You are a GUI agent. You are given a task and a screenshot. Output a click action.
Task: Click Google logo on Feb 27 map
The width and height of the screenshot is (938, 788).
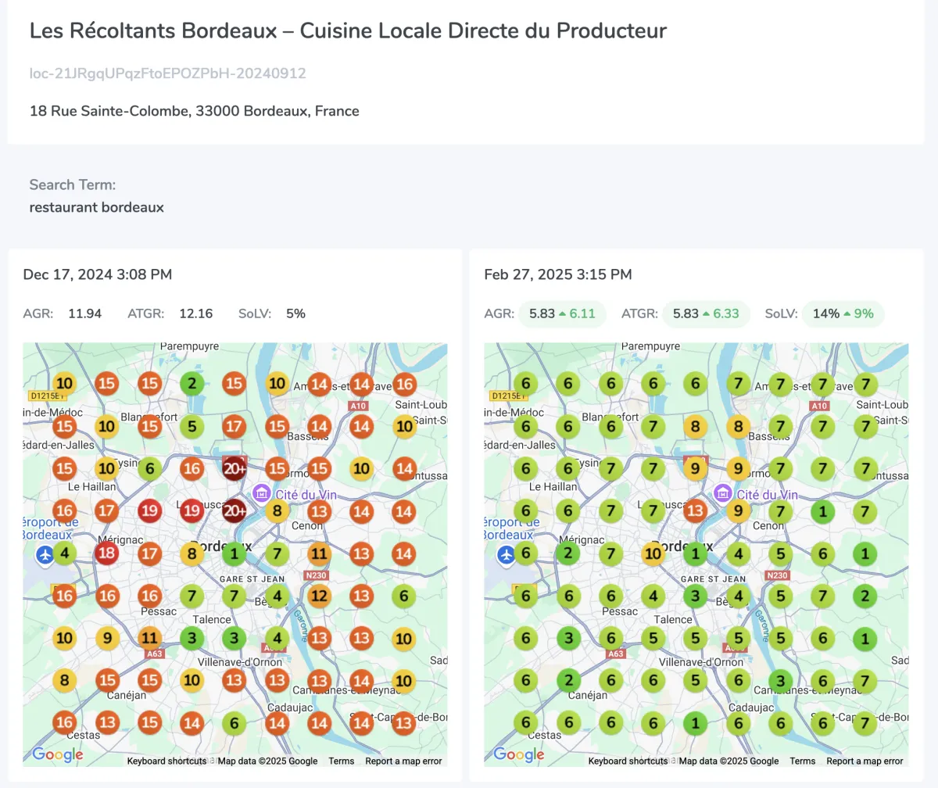518,754
